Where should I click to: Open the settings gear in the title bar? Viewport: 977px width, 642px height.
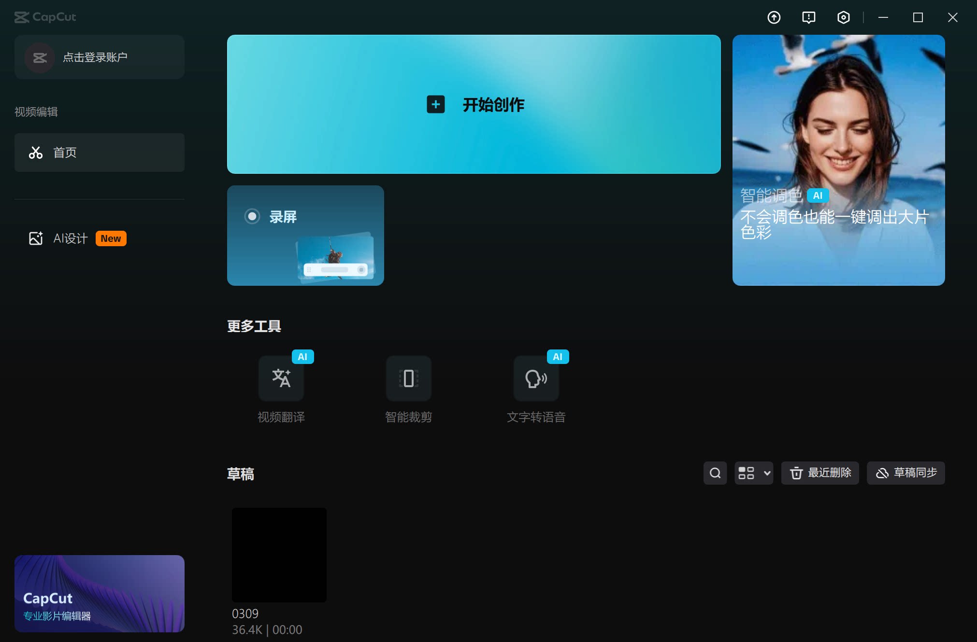[x=843, y=17]
